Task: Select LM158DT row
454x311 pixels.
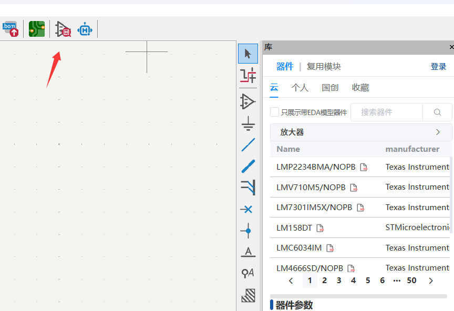Action: click(x=360, y=228)
